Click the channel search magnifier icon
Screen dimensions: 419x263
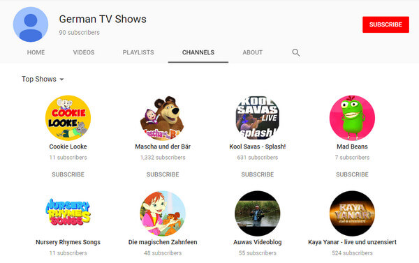(x=296, y=52)
